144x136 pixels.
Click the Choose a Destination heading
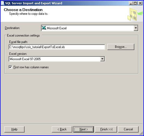coord(23,10)
